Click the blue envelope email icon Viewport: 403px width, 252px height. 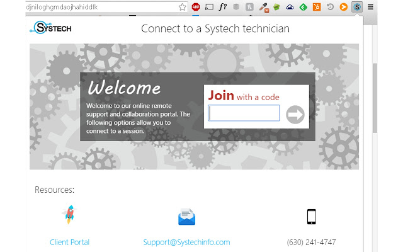click(186, 217)
